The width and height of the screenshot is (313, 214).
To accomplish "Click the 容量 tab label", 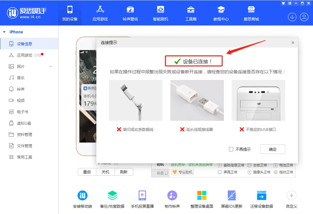I will pyautogui.click(x=160, y=173).
